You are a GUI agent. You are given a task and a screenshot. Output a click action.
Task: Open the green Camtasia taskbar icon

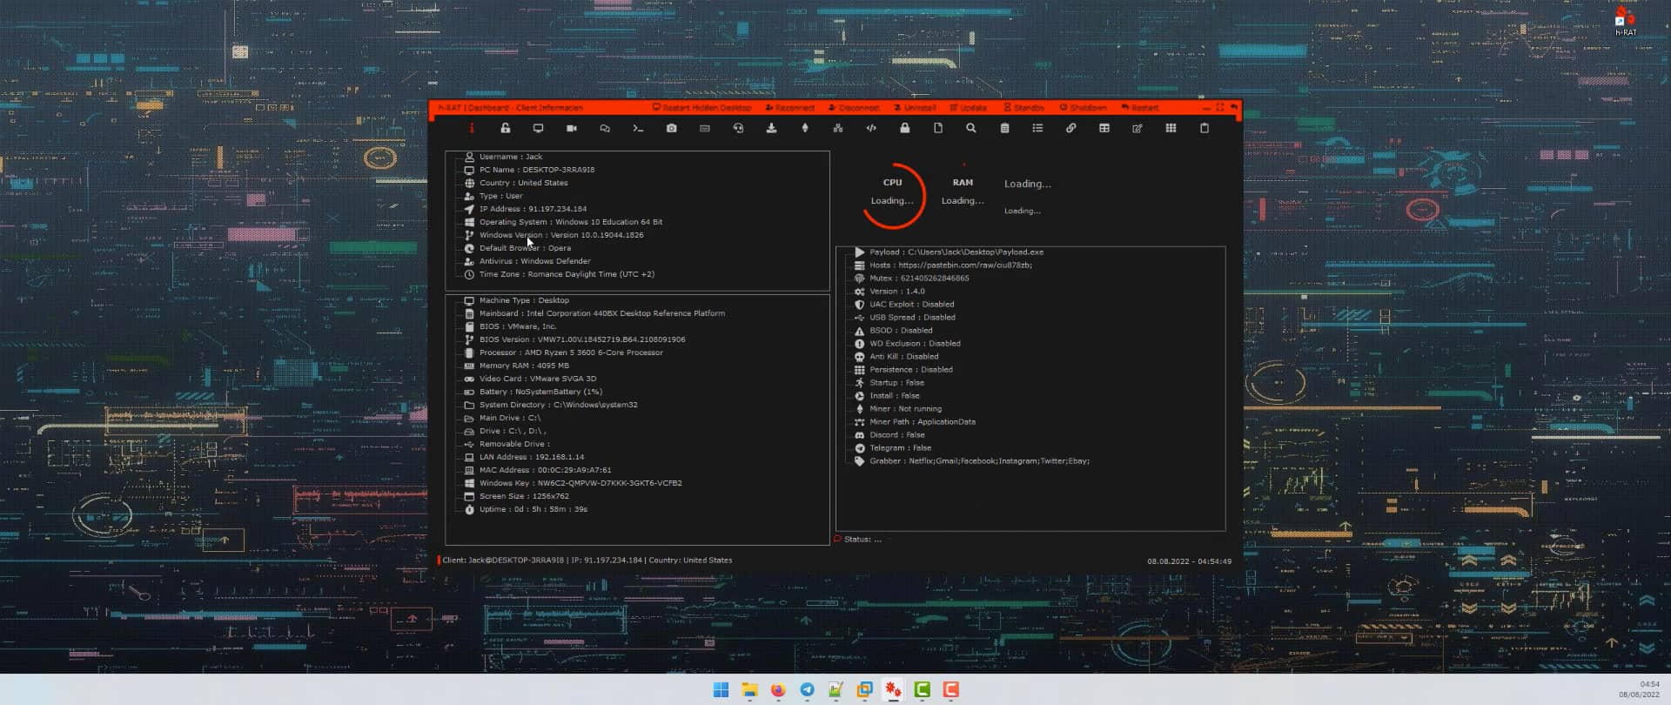click(x=923, y=690)
